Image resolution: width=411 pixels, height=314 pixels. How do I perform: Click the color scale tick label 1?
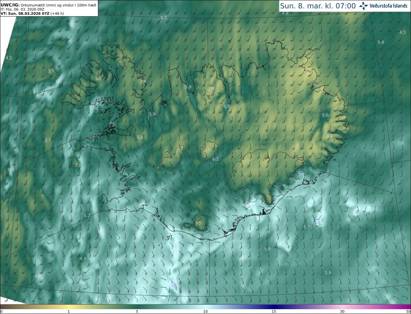point(69,311)
